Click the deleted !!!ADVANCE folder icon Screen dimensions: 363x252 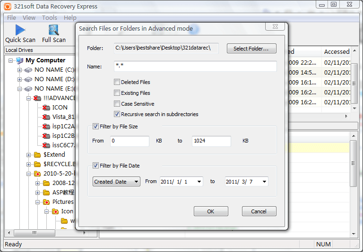tap(37, 98)
